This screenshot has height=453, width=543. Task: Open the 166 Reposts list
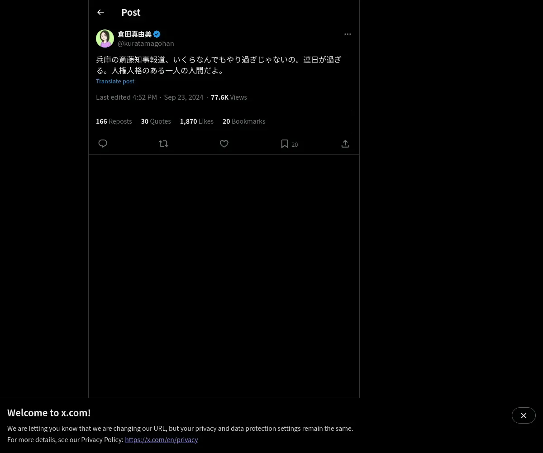[114, 121]
